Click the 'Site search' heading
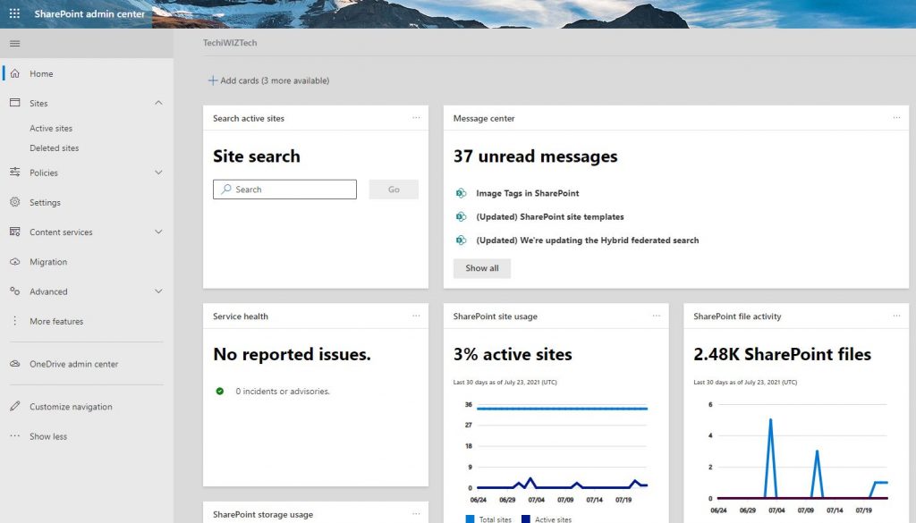Image resolution: width=916 pixels, height=523 pixels. 257,156
